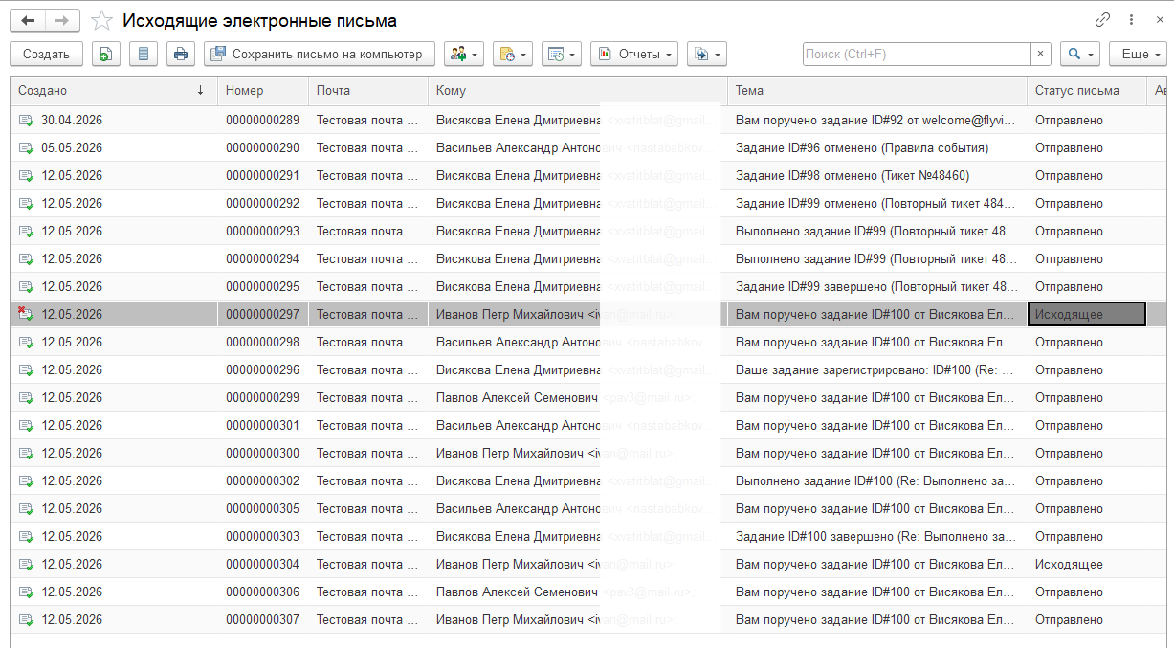Image resolution: width=1174 pixels, height=648 pixels.
Task: Select recipient Павлов Алексей Семенович in row 00000000299
Action: [517, 397]
